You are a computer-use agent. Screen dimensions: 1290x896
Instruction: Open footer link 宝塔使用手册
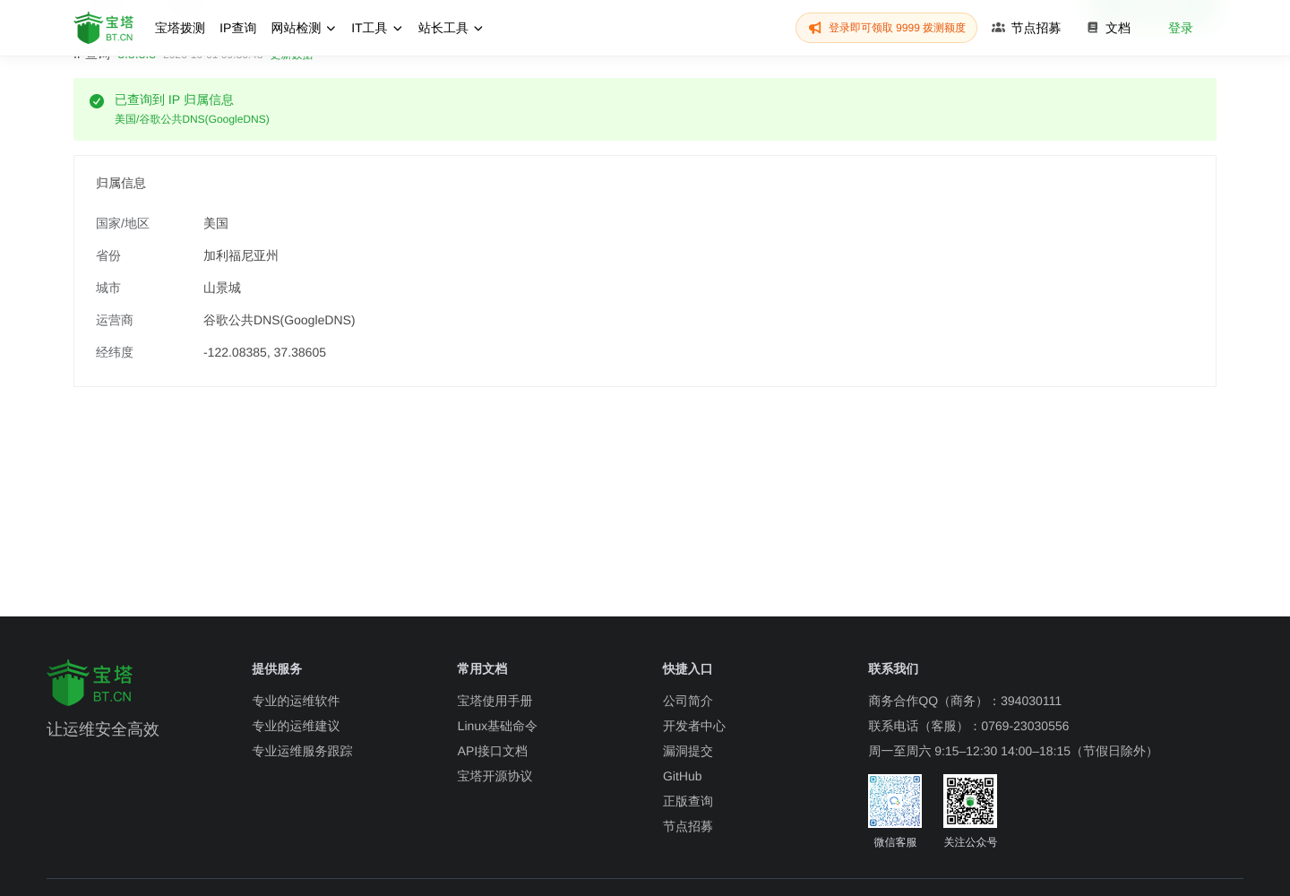click(x=494, y=702)
